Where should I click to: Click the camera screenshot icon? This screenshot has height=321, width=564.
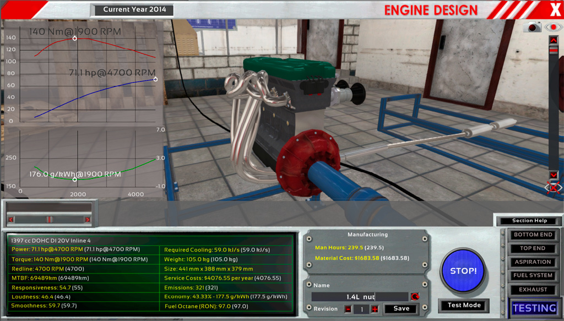click(x=534, y=27)
